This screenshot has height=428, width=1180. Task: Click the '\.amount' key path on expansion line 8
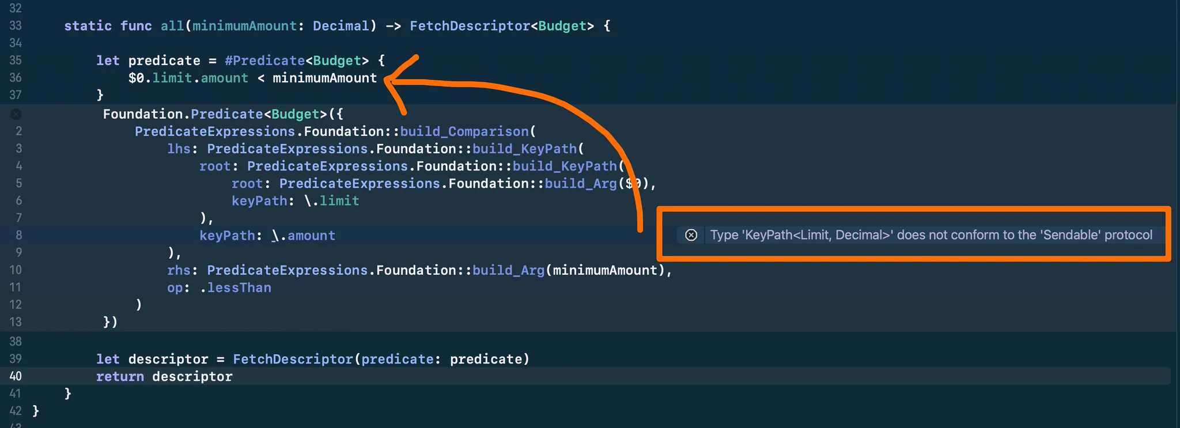304,235
